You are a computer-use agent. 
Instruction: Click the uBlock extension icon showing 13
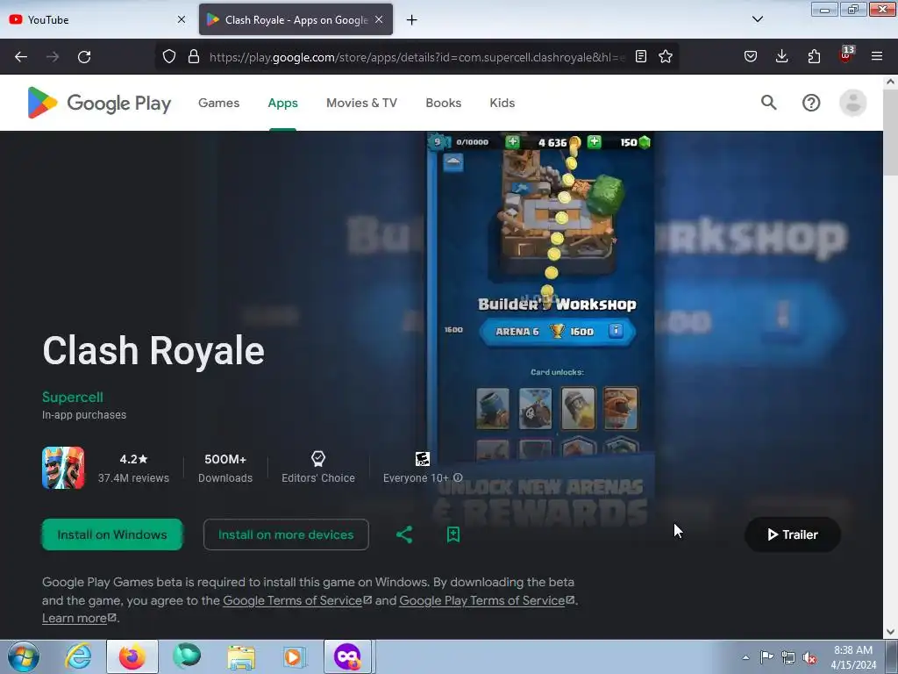[846, 55]
